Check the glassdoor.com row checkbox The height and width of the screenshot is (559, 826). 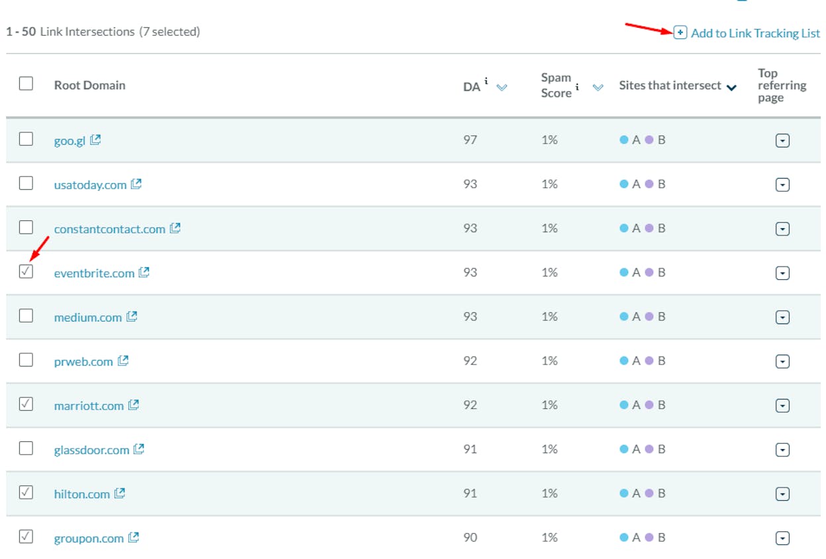[26, 448]
